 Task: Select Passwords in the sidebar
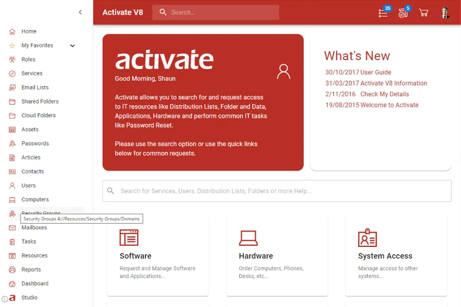click(x=35, y=143)
